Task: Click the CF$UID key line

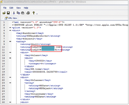Action: [40, 61]
